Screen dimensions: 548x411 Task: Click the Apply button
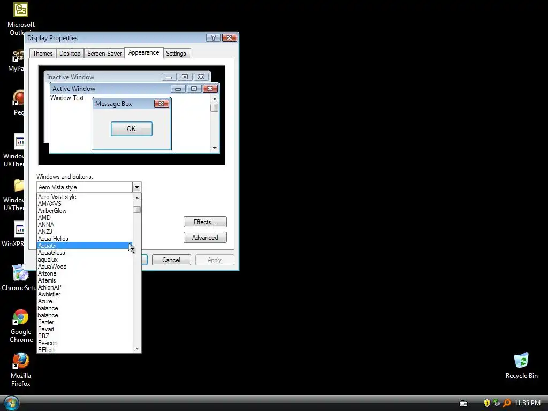pyautogui.click(x=214, y=260)
